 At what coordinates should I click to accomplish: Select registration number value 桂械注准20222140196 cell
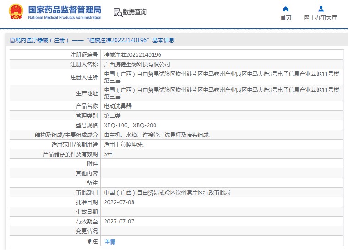pos(133,55)
